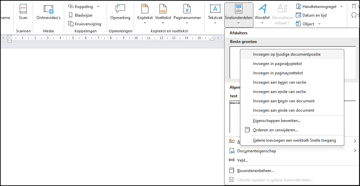Select Invoegen aan einde van sectie
Screen dimensions: 360x186
click(292, 92)
